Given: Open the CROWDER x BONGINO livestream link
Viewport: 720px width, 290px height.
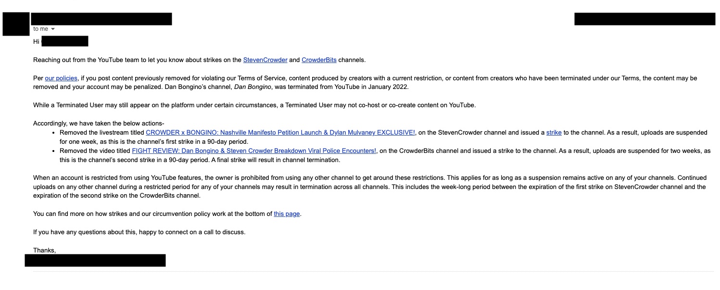Looking at the screenshot, I should coord(280,133).
